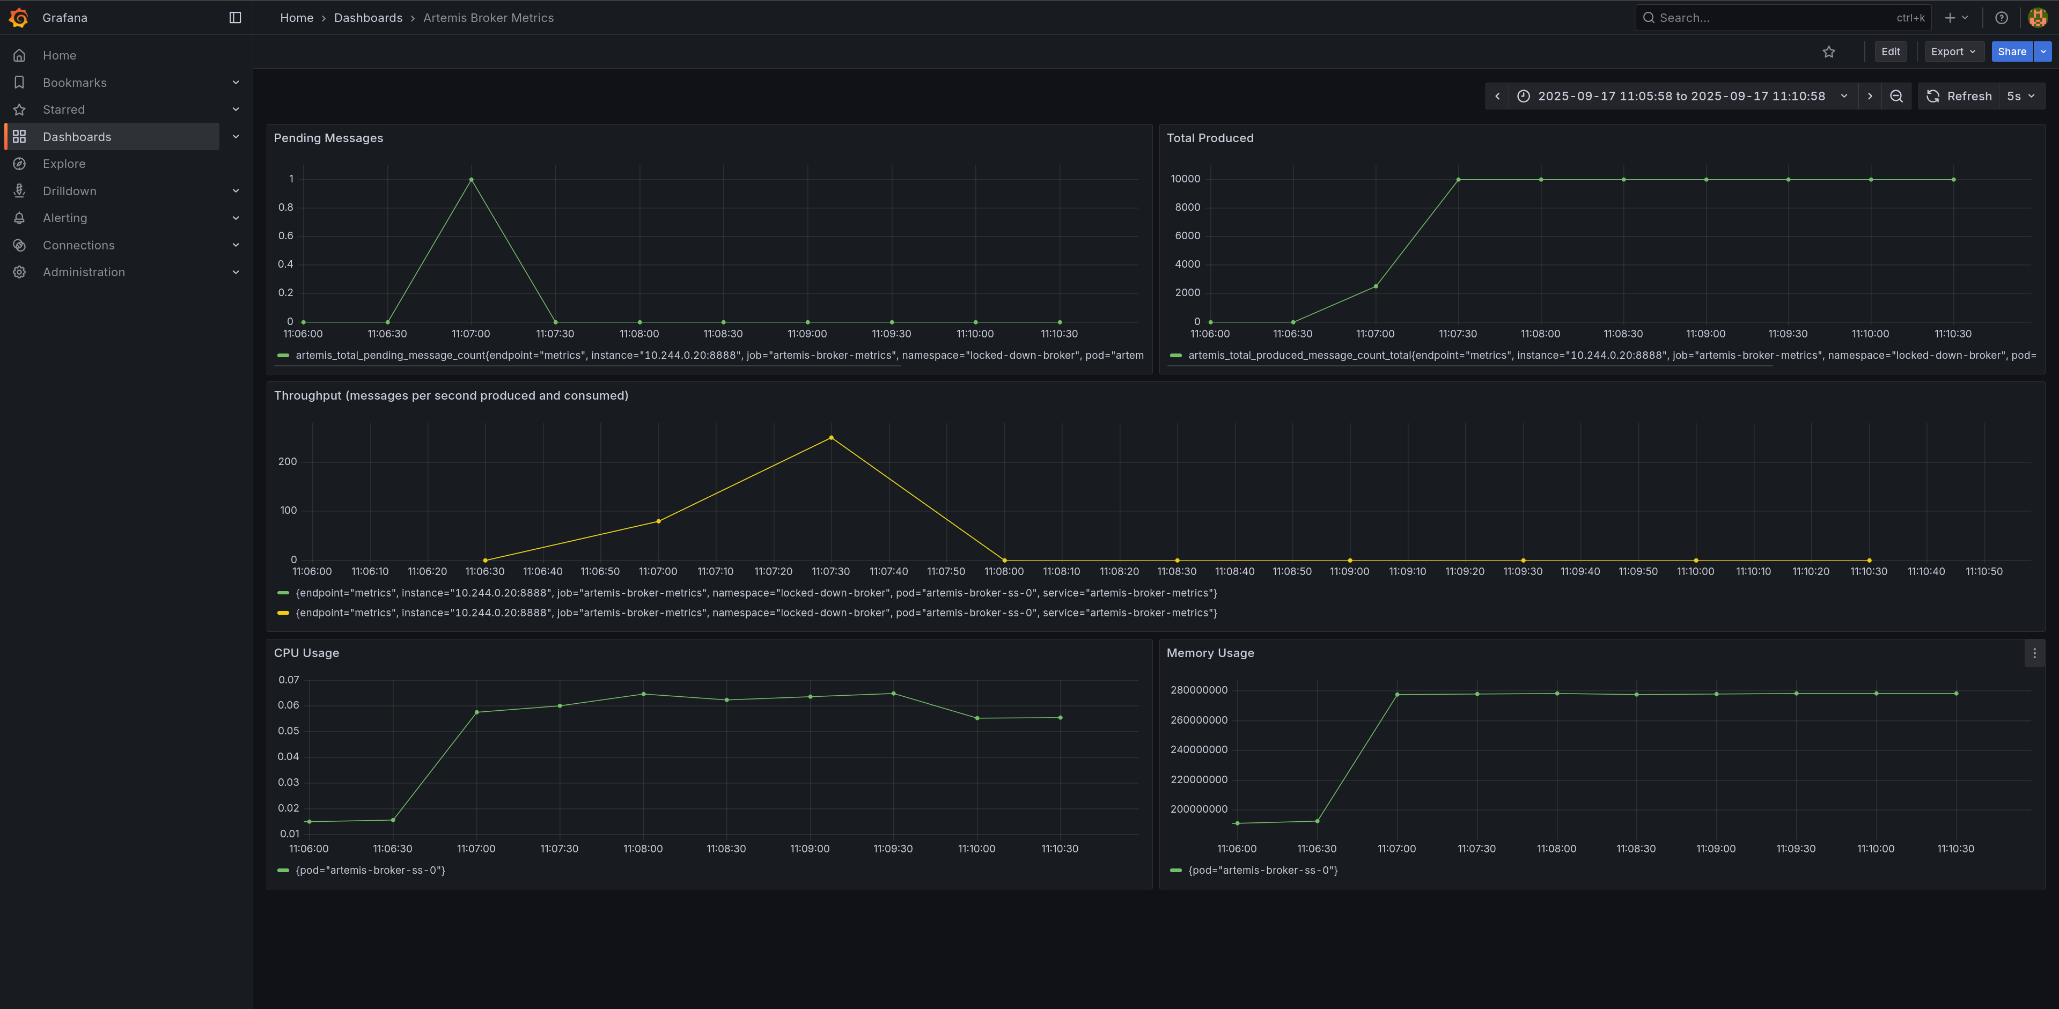Click the Refresh dashboard button

pos(1959,96)
